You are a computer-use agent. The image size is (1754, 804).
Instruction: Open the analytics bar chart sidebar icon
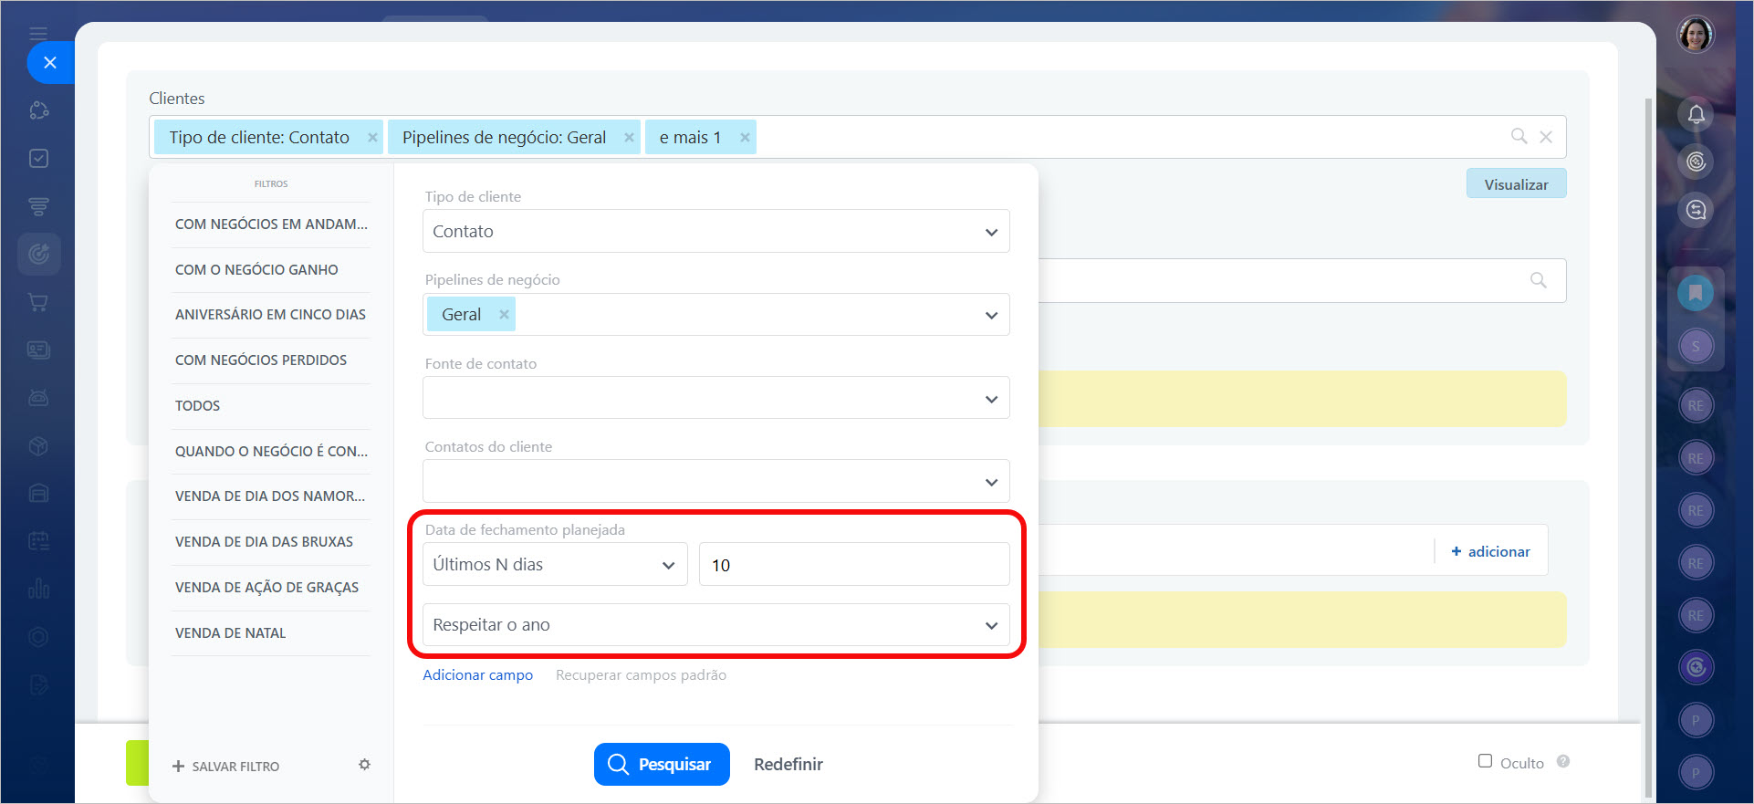tap(38, 588)
